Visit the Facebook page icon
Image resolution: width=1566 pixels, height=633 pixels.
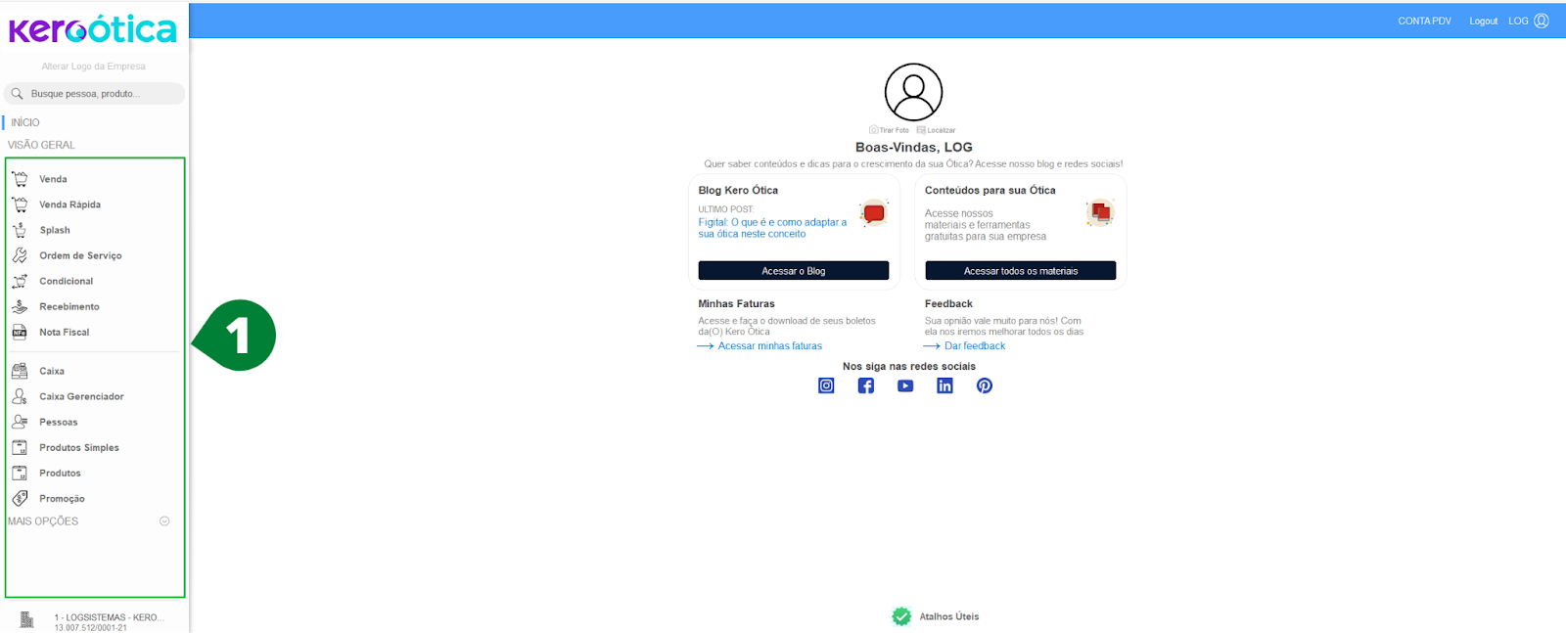[866, 385]
